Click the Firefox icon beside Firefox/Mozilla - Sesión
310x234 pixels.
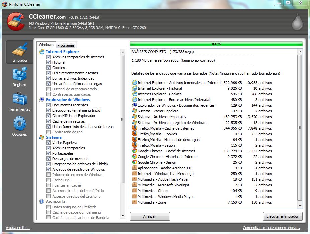coord(135,145)
